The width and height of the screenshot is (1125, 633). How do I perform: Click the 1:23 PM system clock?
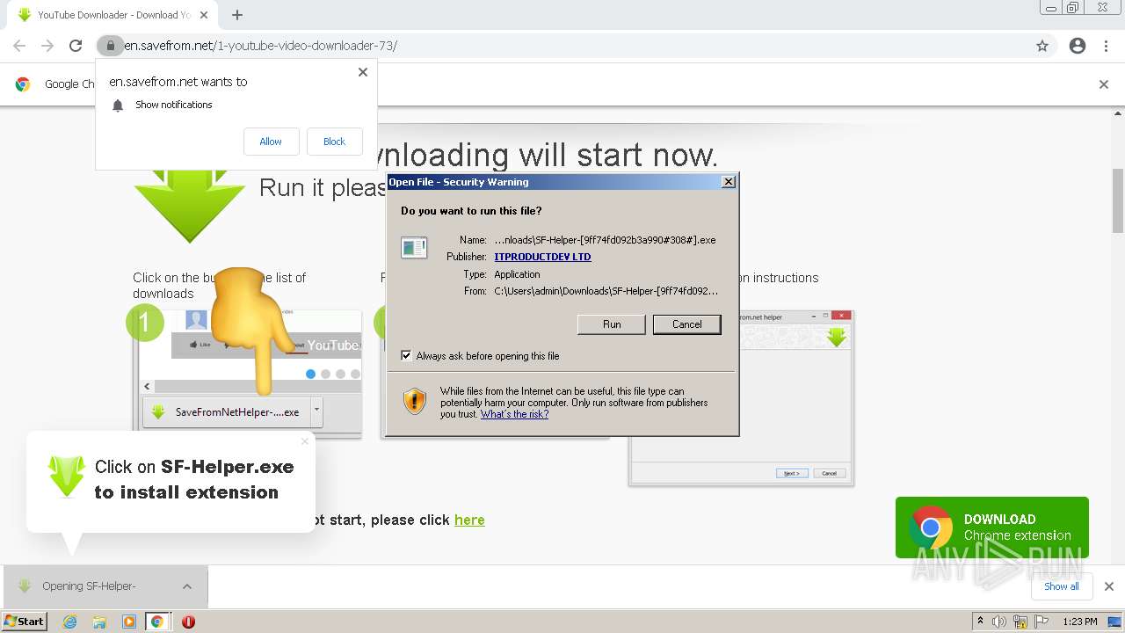[x=1080, y=622]
